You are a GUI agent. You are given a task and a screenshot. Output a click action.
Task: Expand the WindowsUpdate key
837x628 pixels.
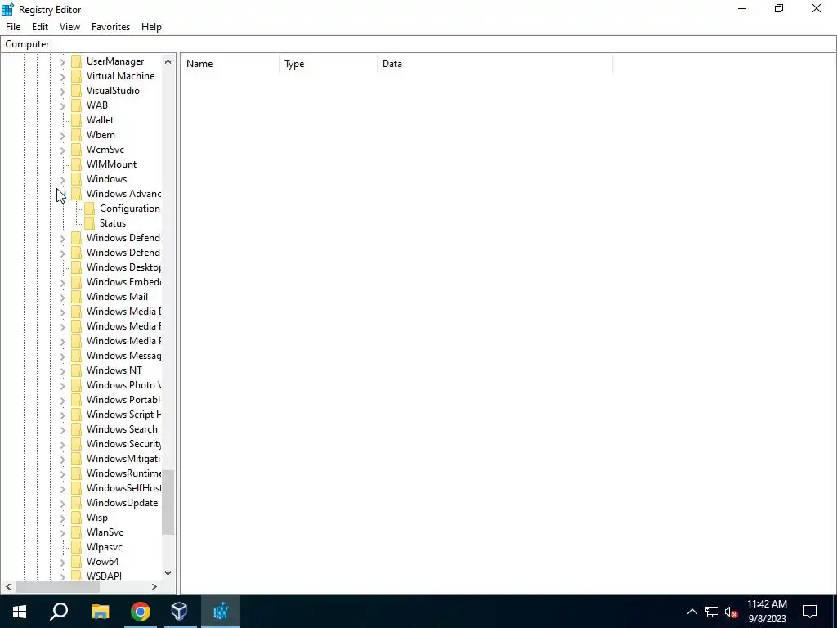(x=62, y=503)
